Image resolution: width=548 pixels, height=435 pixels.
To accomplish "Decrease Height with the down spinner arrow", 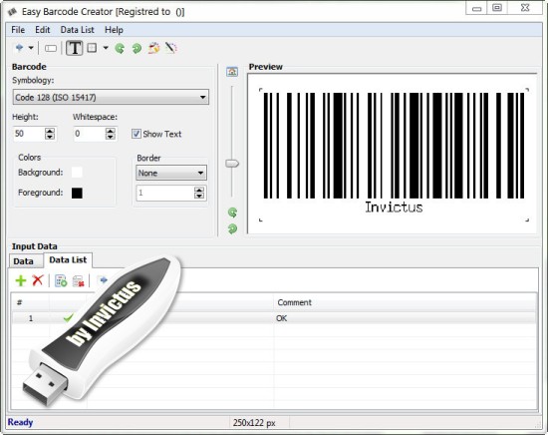I will point(50,137).
